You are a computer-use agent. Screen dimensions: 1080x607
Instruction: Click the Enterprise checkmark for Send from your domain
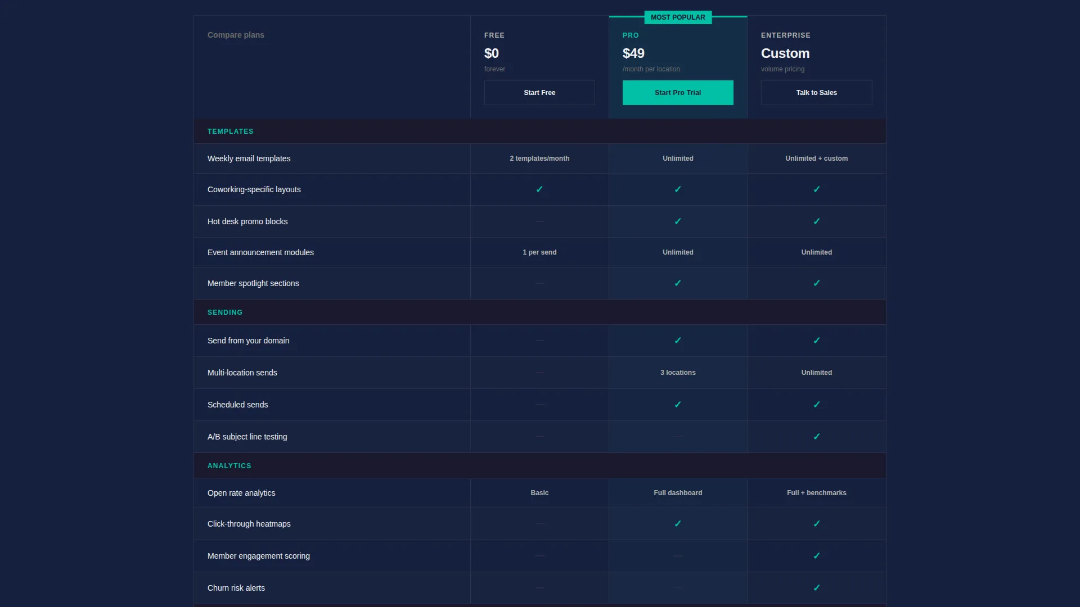pyautogui.click(x=817, y=341)
